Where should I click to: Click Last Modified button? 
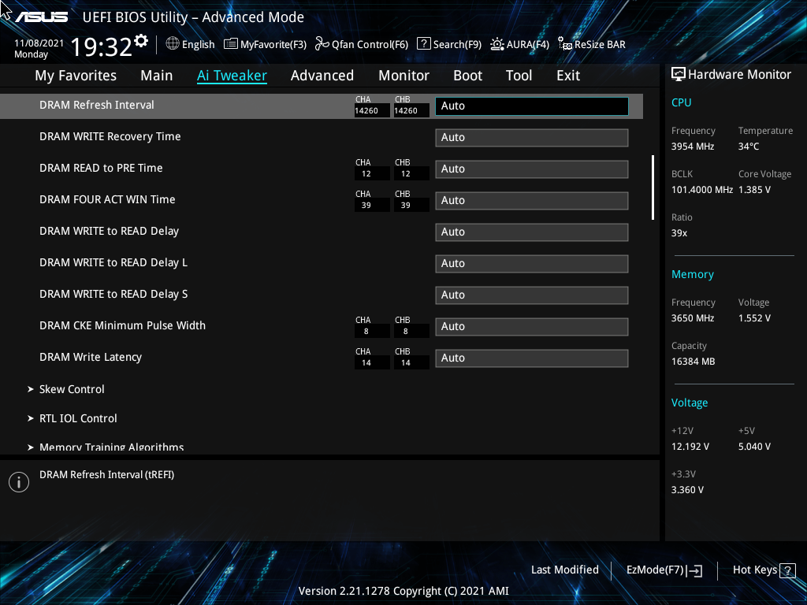coord(564,570)
